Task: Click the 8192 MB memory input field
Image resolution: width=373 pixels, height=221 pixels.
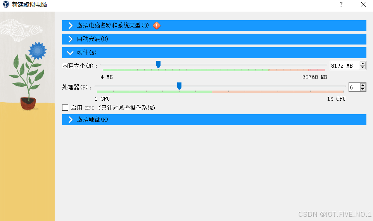Action: pos(345,65)
